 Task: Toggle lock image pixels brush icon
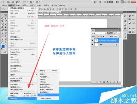pos(99,36)
